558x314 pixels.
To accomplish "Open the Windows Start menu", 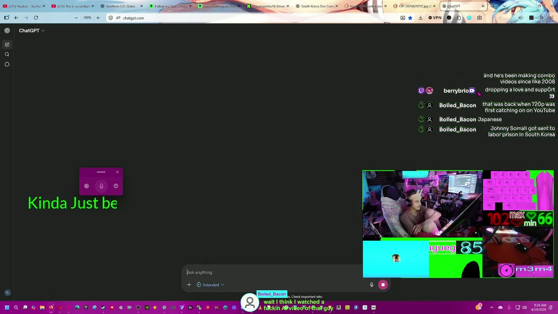I will (7, 307).
